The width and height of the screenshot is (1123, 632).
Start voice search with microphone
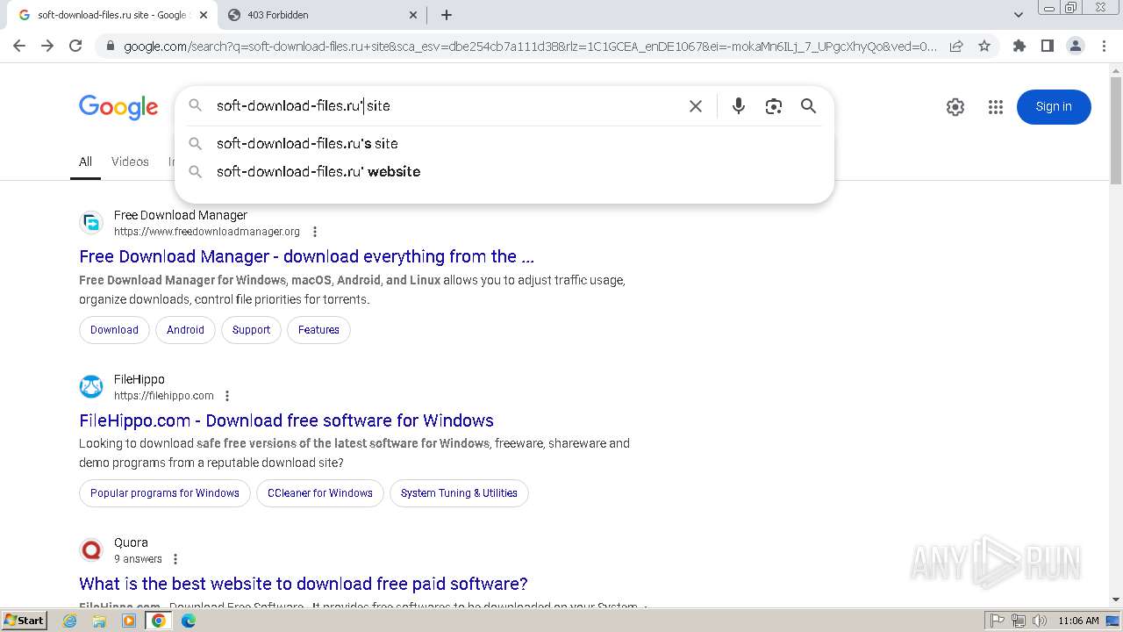click(x=739, y=106)
